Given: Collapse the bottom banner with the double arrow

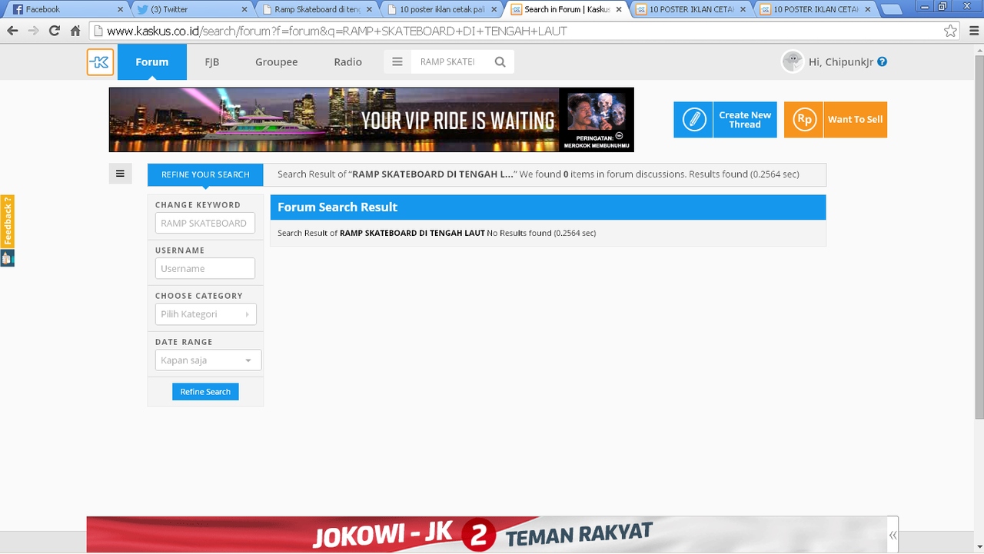Looking at the screenshot, I should [x=893, y=535].
